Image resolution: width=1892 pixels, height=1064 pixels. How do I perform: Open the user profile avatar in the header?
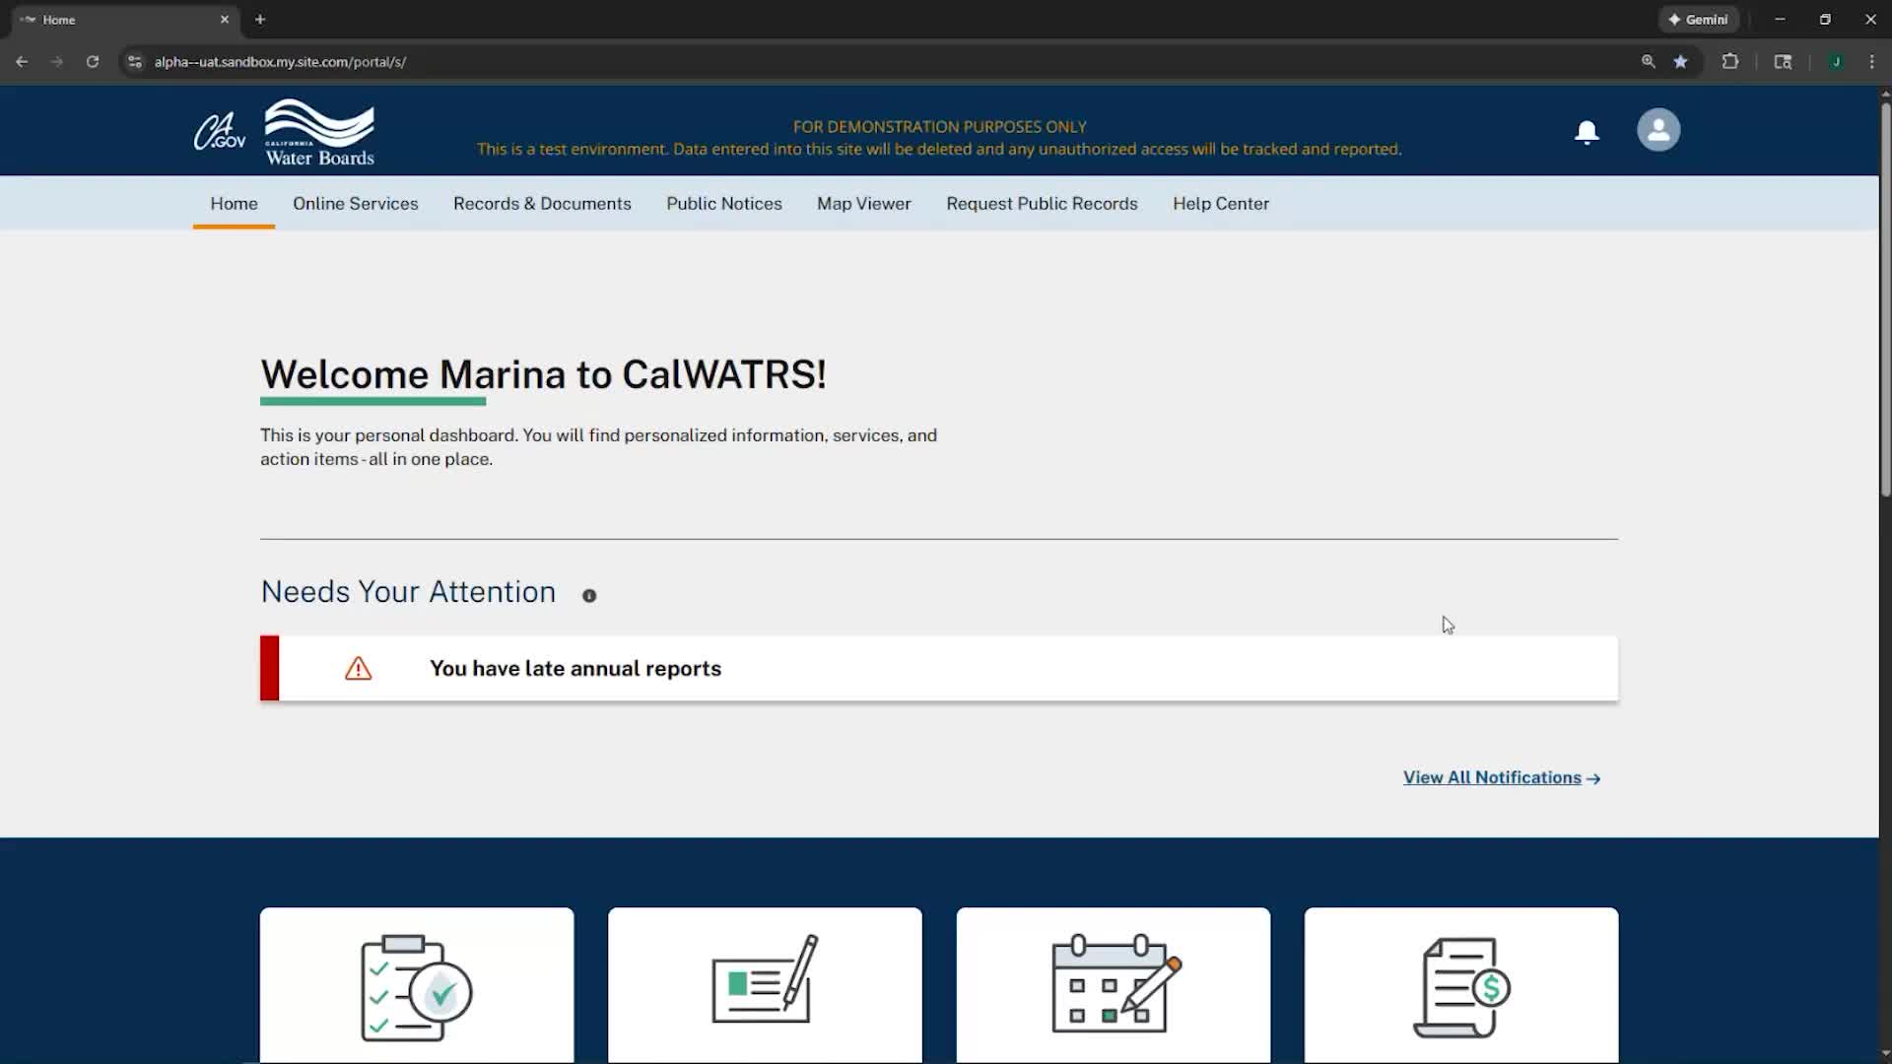1658,129
